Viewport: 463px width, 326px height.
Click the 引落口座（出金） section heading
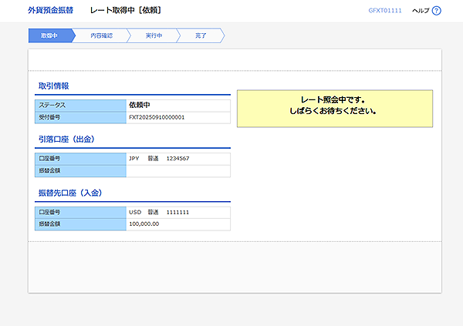tap(66, 139)
